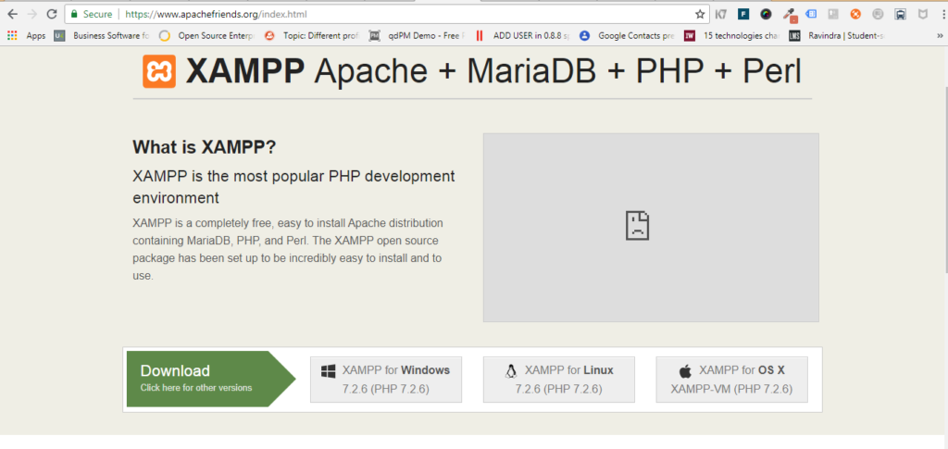Reload the current page

[x=52, y=14]
